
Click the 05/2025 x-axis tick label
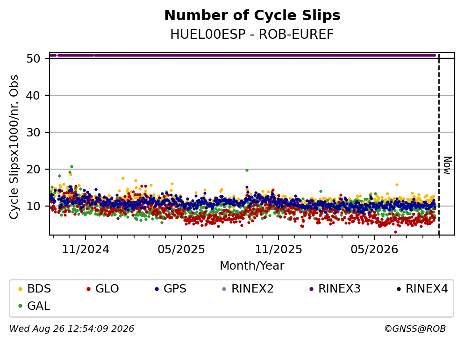(x=181, y=250)
